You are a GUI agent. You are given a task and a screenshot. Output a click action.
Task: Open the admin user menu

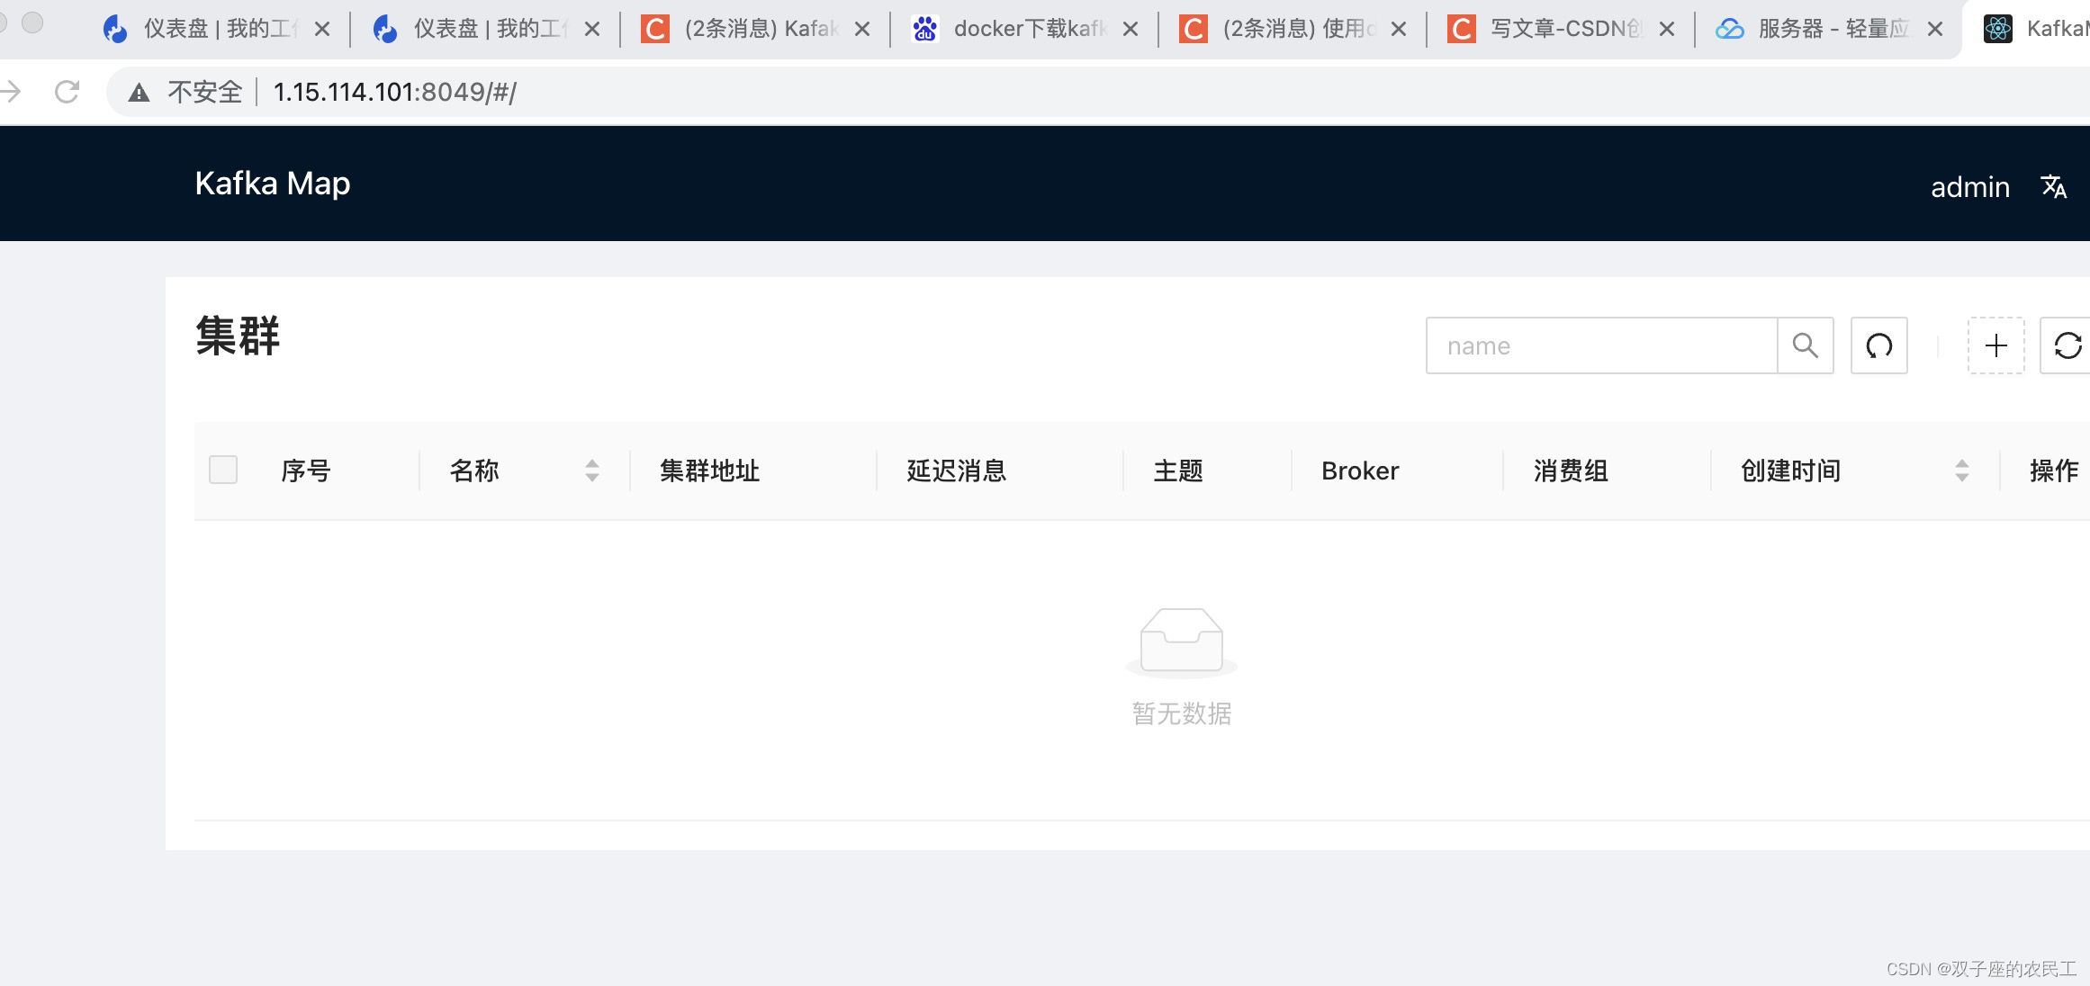pos(1969,186)
